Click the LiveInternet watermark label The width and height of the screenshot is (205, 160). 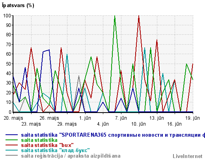188,156
